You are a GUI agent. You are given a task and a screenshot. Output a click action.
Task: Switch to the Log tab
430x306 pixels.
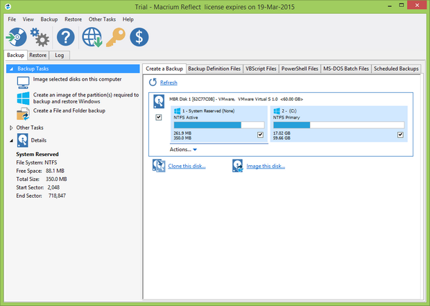[x=59, y=55]
